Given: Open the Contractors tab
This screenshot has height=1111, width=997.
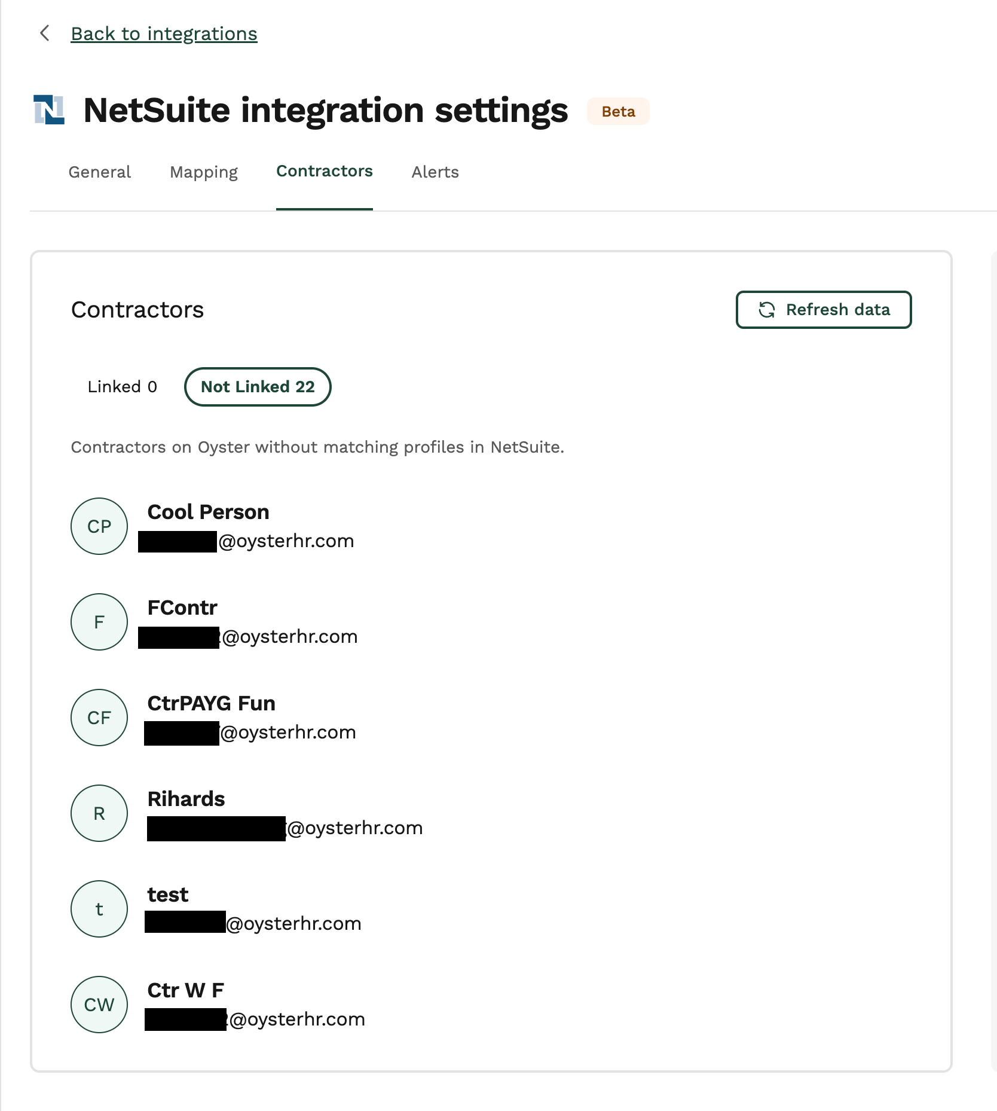Looking at the screenshot, I should (x=325, y=172).
